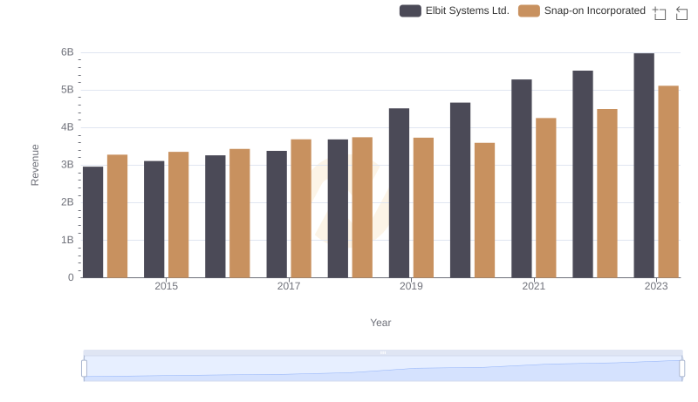The width and height of the screenshot is (698, 402).
Task: Click the 2018 Elbit Systems bar
Action: pos(338,208)
